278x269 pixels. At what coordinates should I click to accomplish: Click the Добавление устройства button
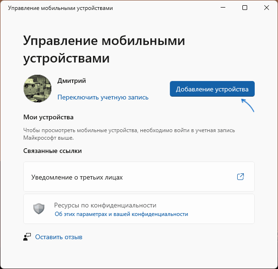click(x=212, y=89)
